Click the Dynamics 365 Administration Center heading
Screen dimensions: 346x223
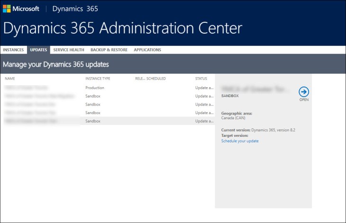[122, 28]
